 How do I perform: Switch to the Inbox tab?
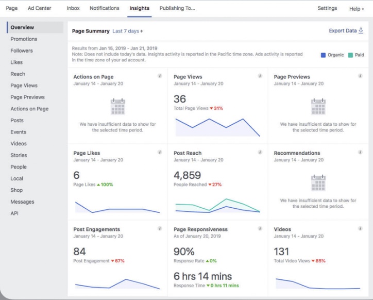(x=73, y=8)
